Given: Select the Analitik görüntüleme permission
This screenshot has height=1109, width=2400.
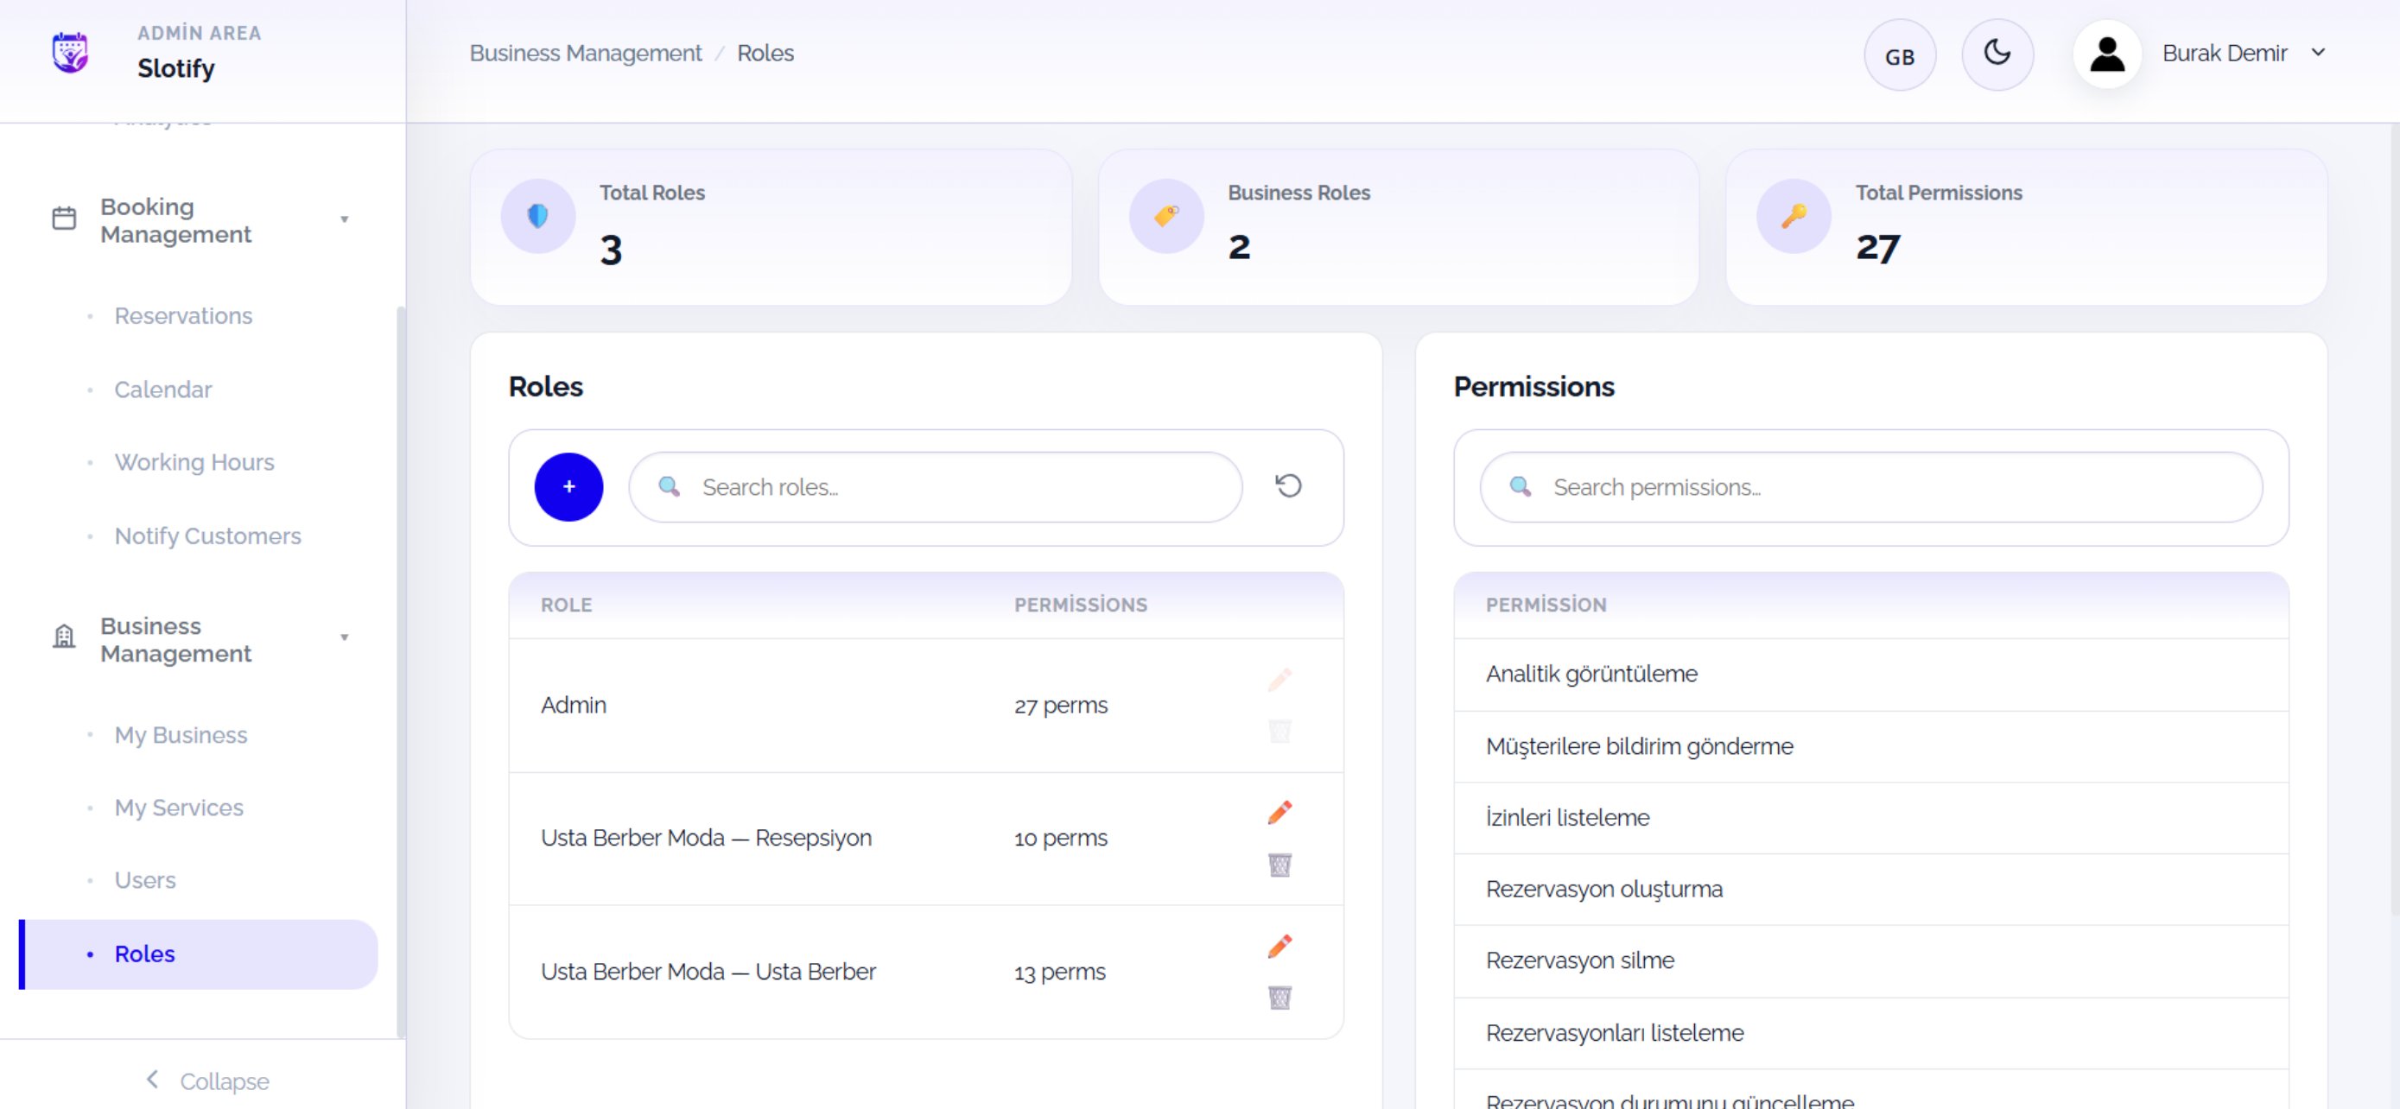Looking at the screenshot, I should coord(1870,675).
